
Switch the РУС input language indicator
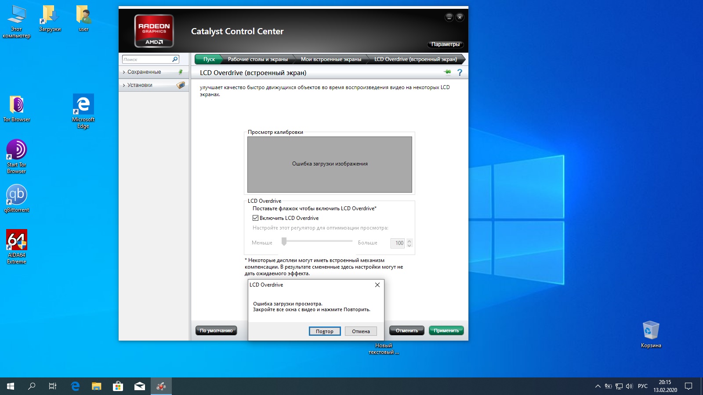click(x=642, y=386)
